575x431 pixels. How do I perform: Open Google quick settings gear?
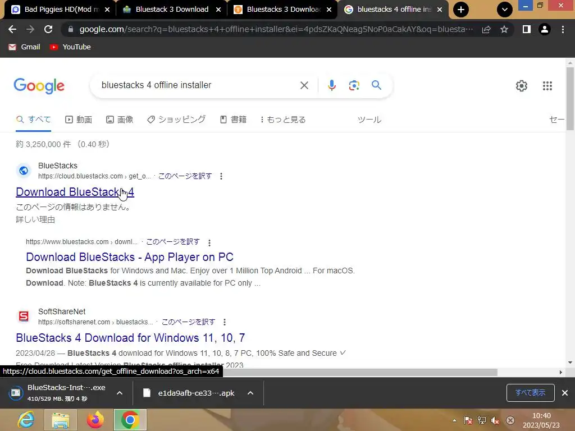(x=522, y=86)
